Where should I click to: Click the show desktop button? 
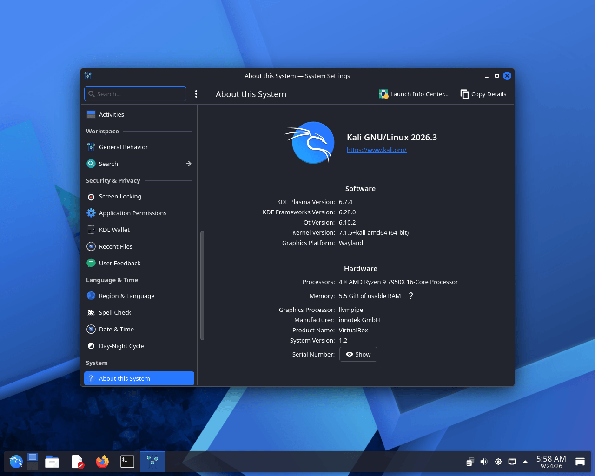click(580, 462)
